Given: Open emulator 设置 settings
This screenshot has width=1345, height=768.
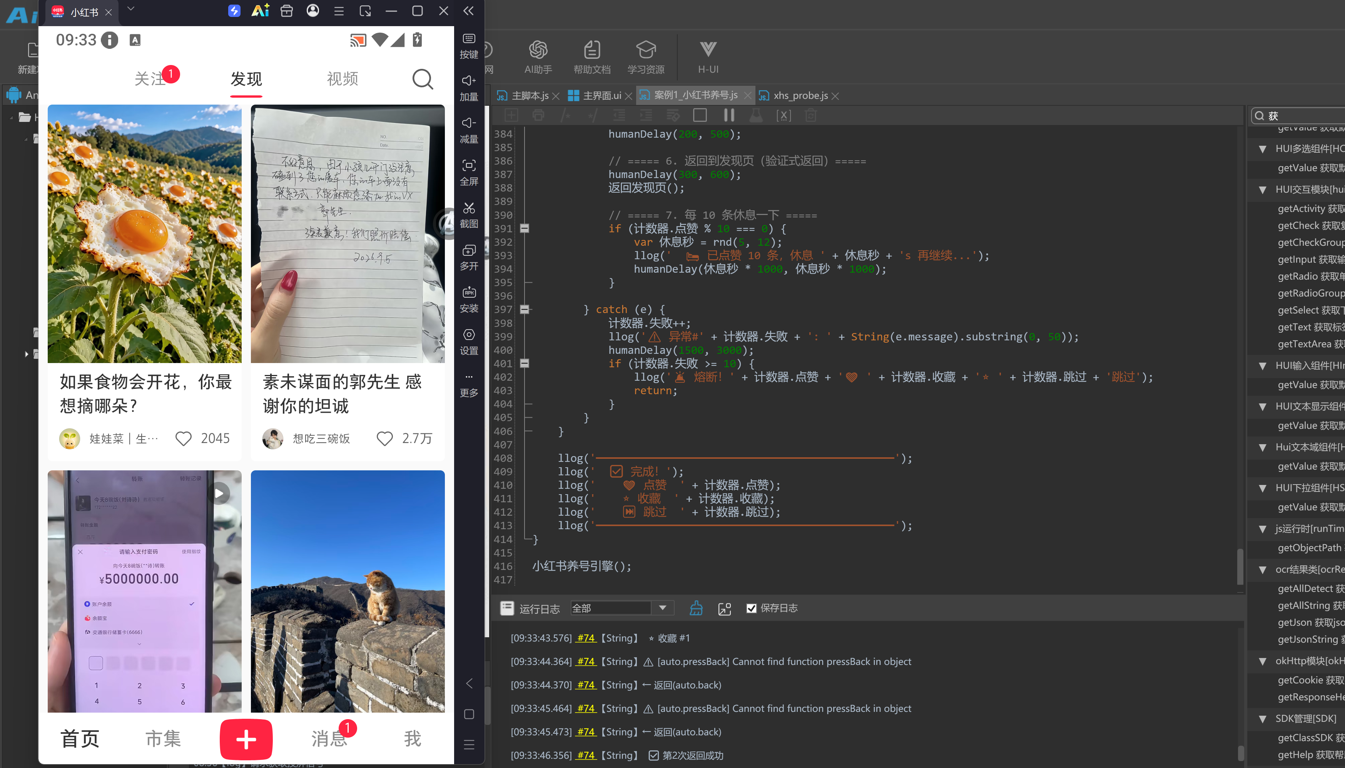Looking at the screenshot, I should pyautogui.click(x=469, y=341).
